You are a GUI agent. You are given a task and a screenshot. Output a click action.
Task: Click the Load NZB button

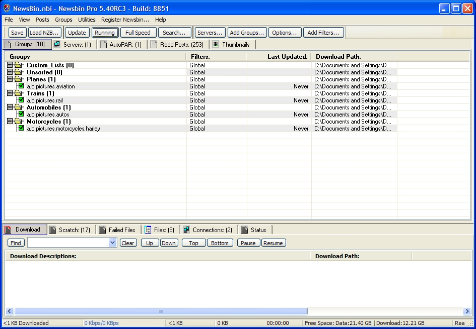[45, 33]
